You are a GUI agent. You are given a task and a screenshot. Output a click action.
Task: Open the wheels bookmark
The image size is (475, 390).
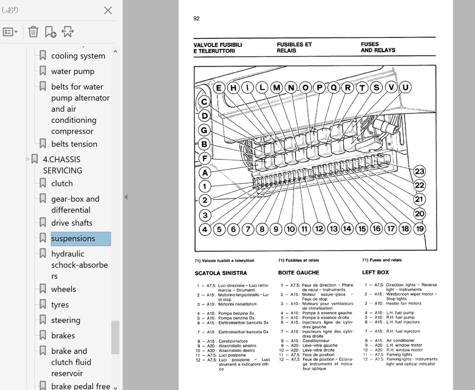(x=64, y=289)
